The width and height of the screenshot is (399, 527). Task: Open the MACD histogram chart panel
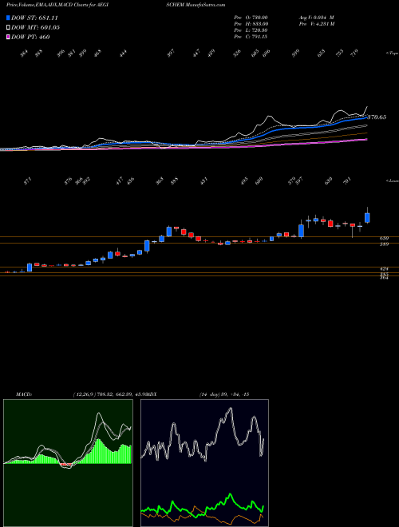(x=68, y=463)
